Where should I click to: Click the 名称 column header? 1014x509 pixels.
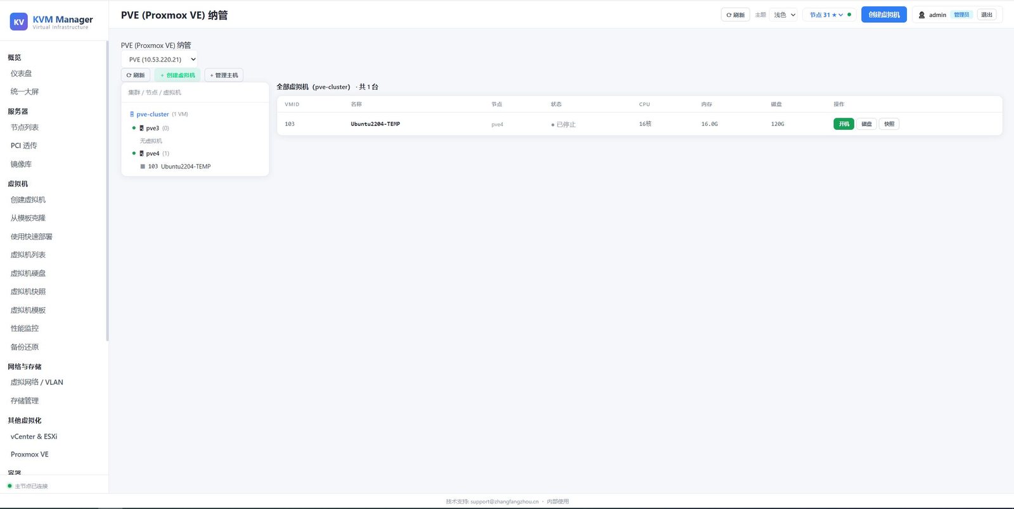[356, 104]
